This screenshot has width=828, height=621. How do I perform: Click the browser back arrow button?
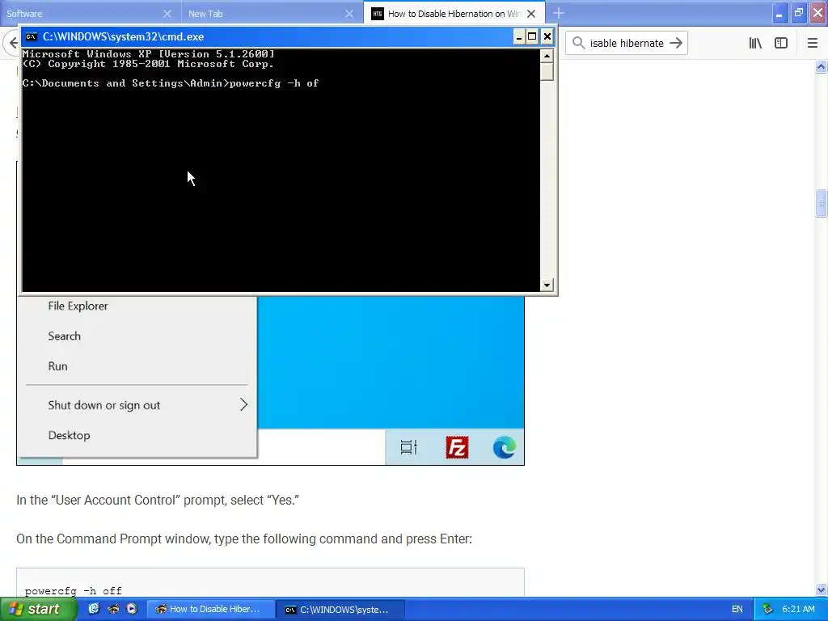coord(13,43)
